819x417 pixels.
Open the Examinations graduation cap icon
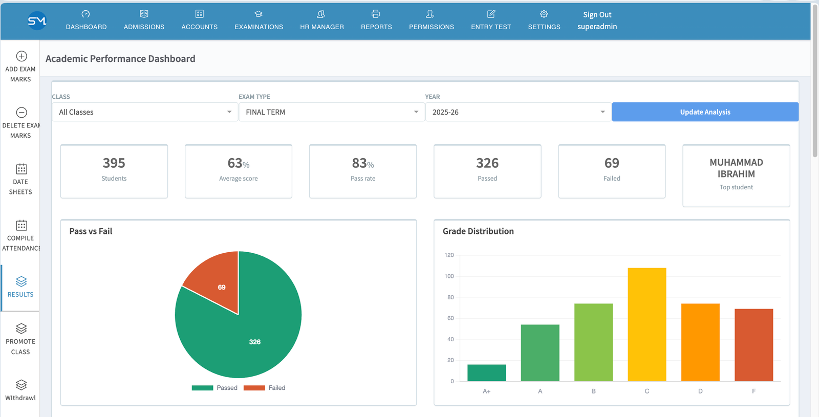(258, 14)
